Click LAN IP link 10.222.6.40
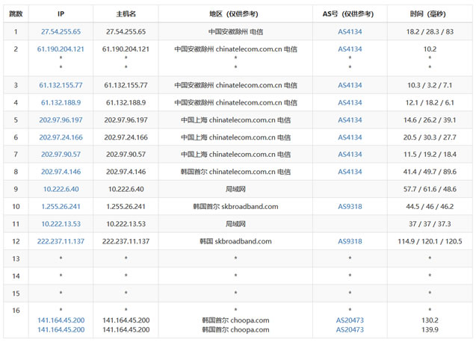The width and height of the screenshot is (476, 342). pos(61,190)
